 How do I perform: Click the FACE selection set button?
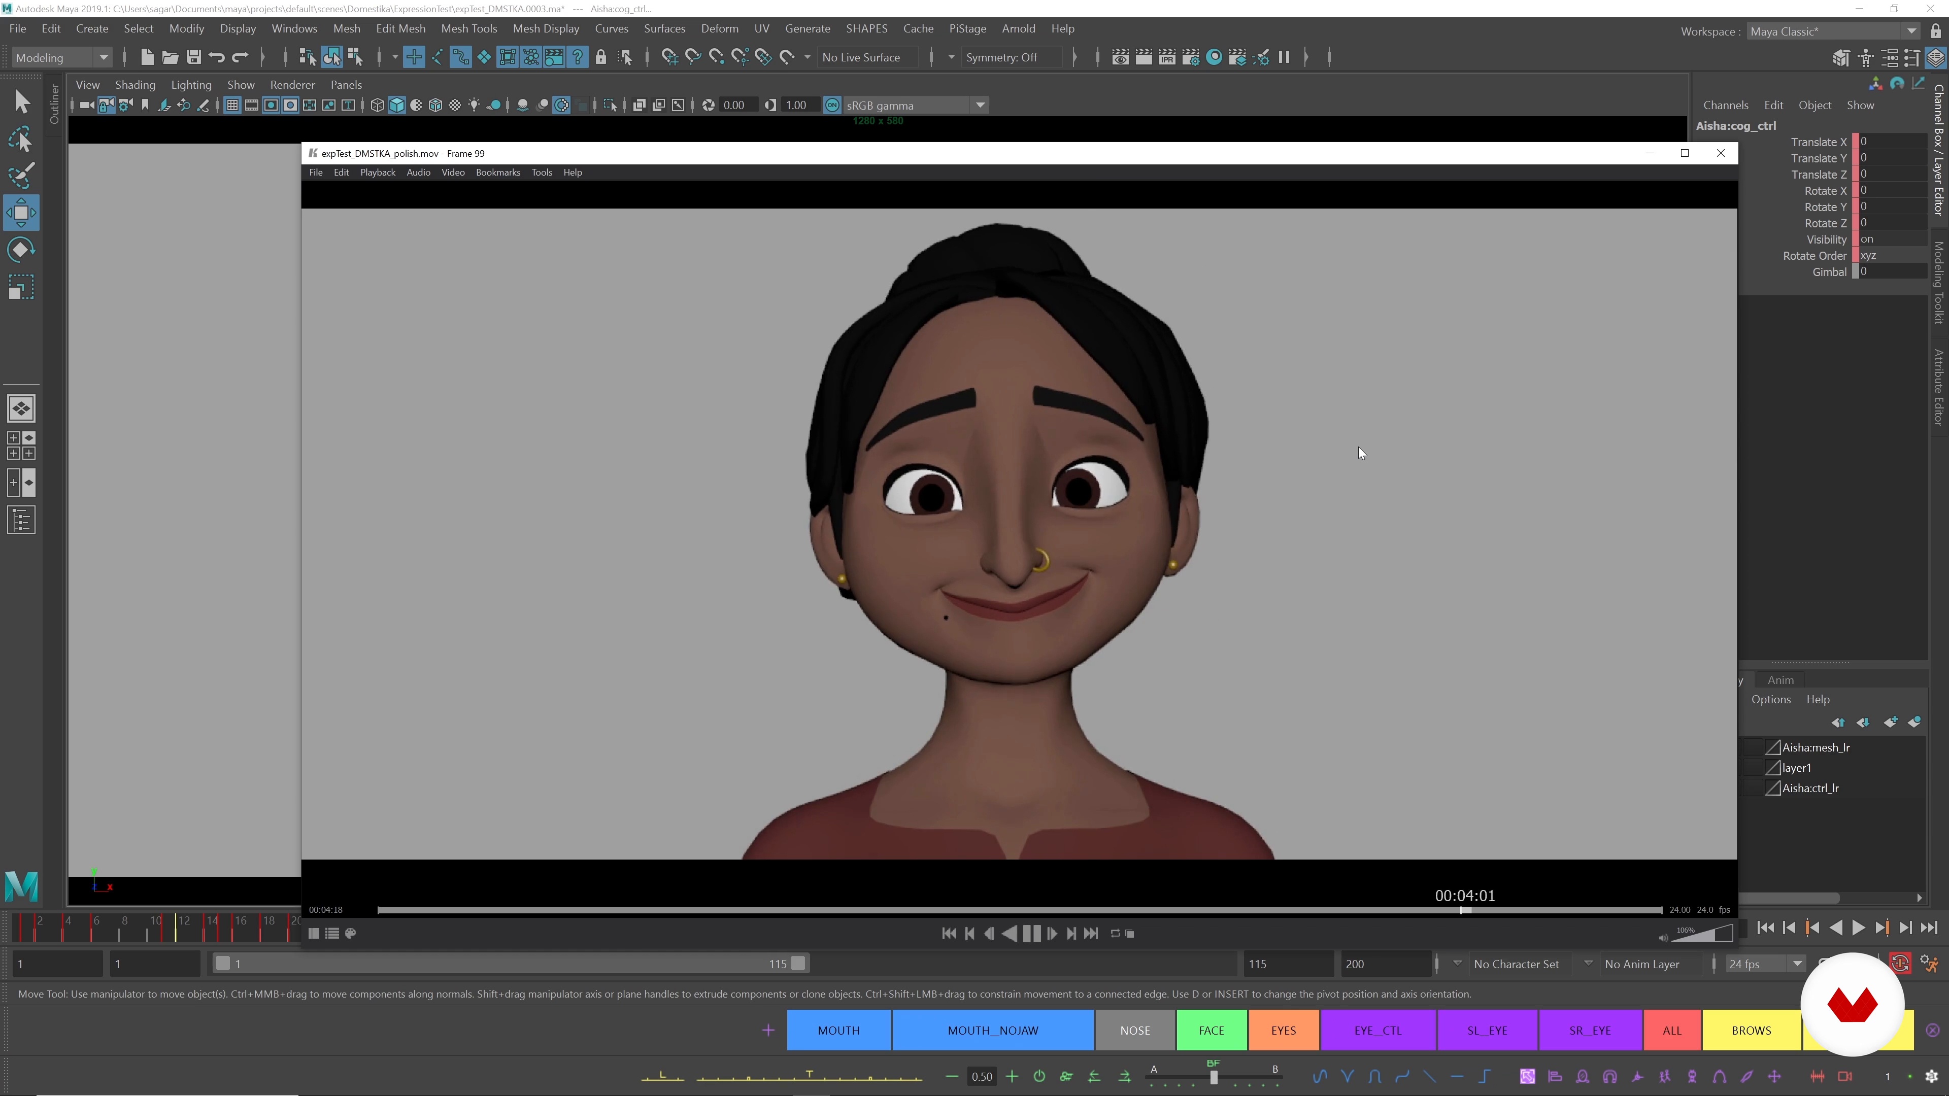tap(1211, 1030)
